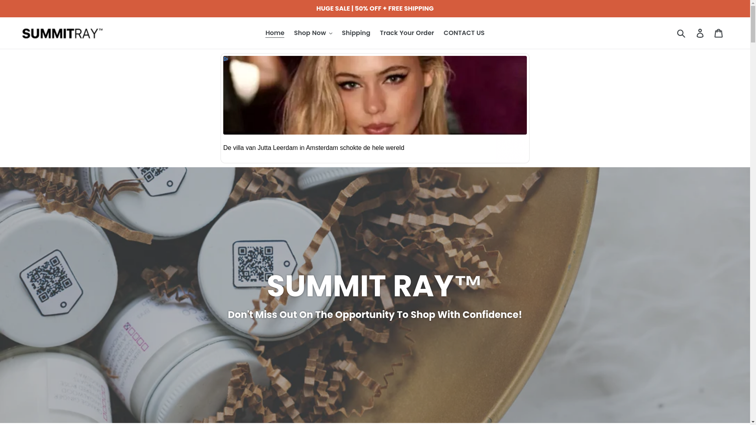Expand the Shop Now dropdown menu
This screenshot has width=756, height=425.
pyautogui.click(x=313, y=33)
